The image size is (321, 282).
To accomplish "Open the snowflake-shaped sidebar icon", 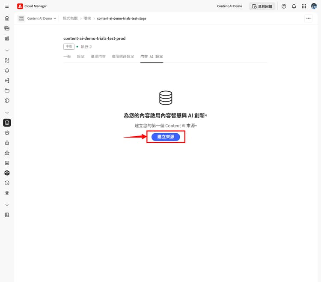I will click(7, 193).
